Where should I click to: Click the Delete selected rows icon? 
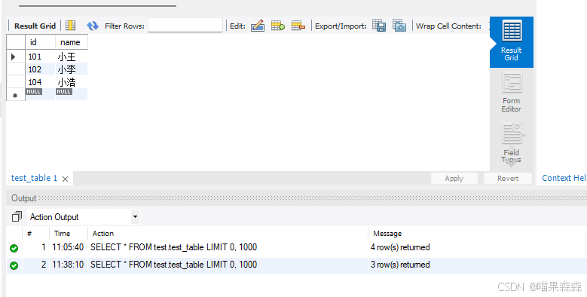(298, 26)
